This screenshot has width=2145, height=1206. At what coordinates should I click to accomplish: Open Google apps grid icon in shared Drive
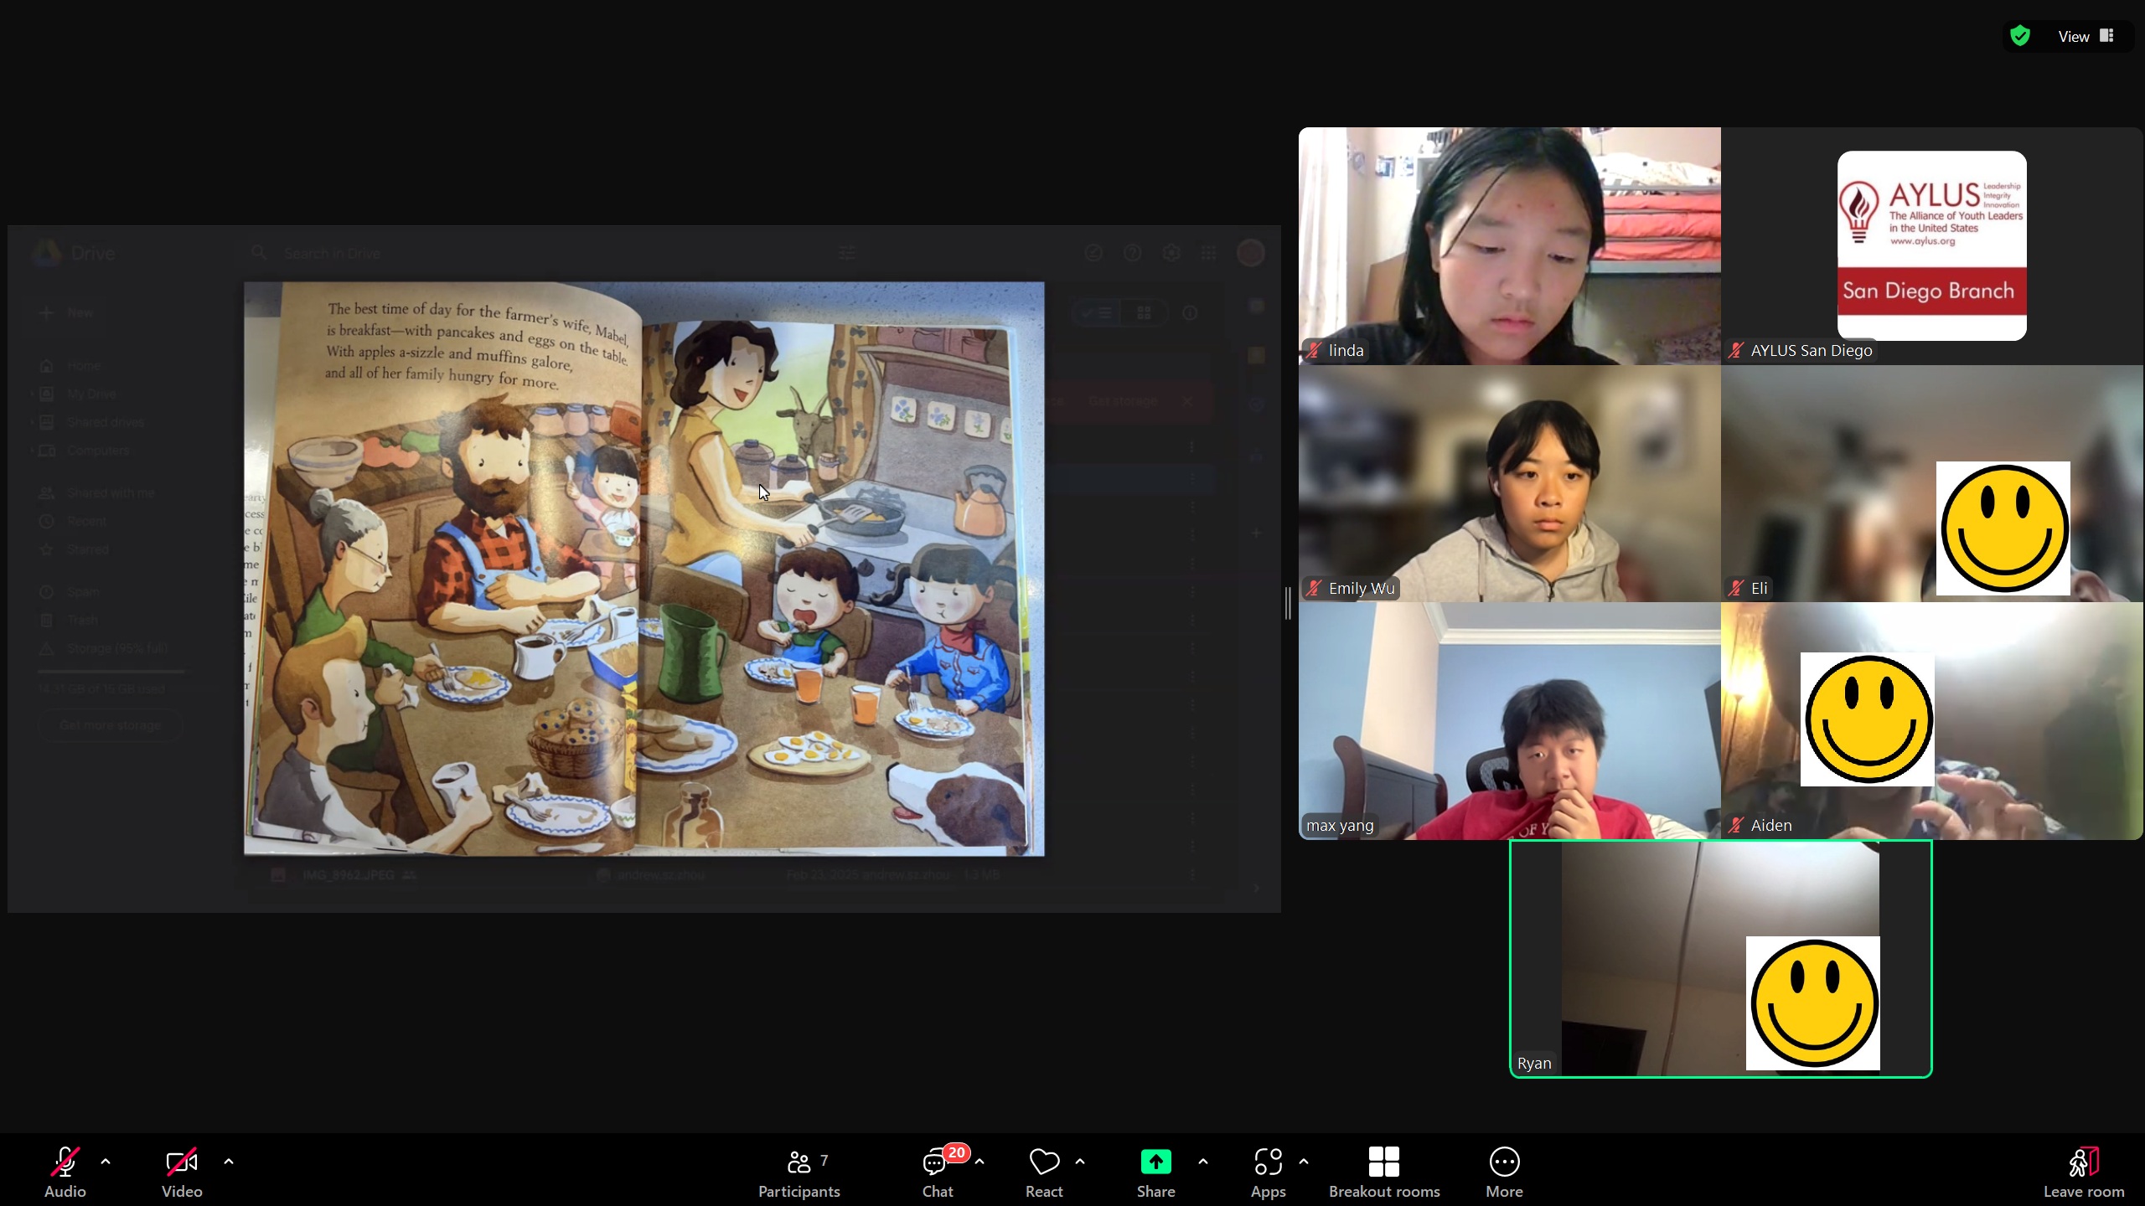coord(1208,253)
